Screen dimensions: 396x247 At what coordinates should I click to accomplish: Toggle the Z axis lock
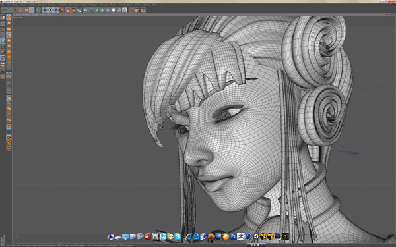(x=56, y=10)
